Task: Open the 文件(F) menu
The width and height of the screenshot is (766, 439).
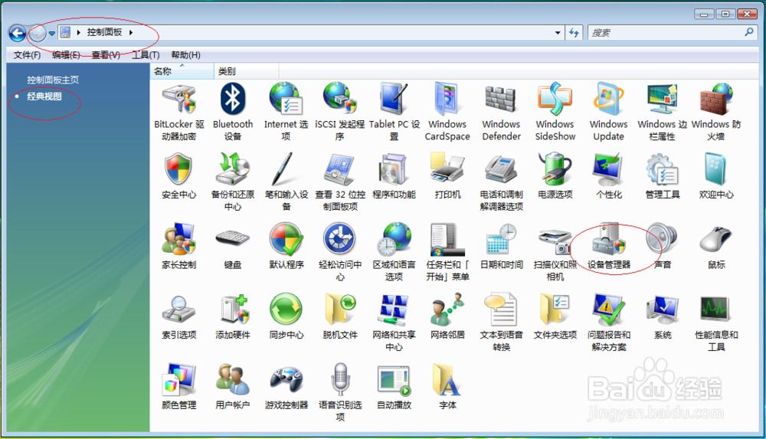Action: pos(27,54)
